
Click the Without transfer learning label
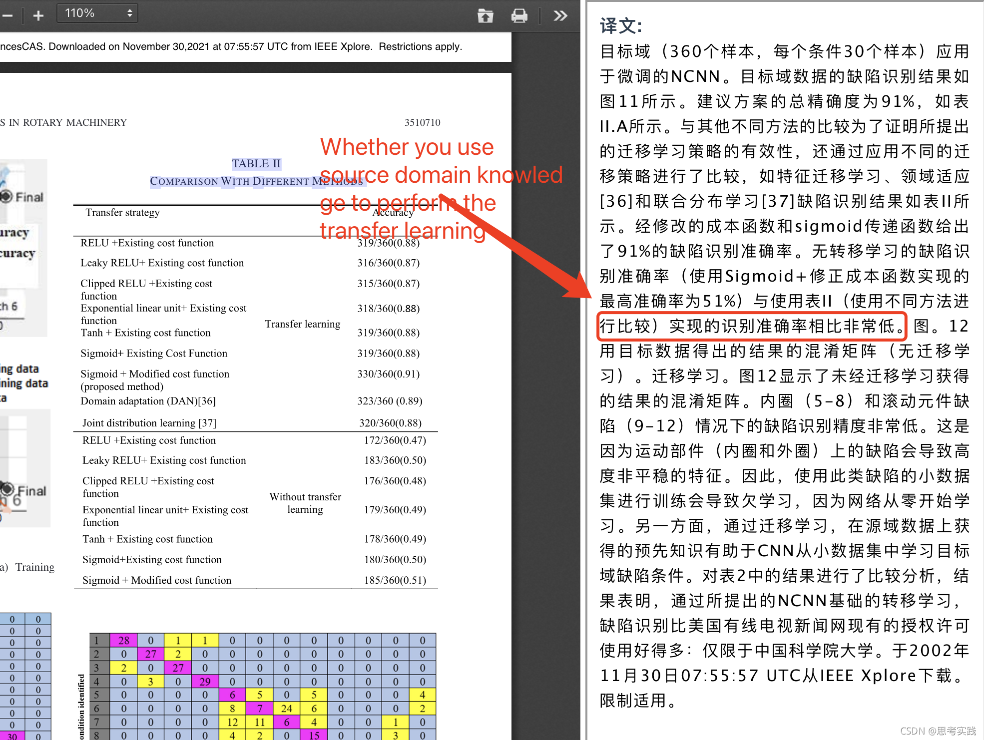coord(305,503)
